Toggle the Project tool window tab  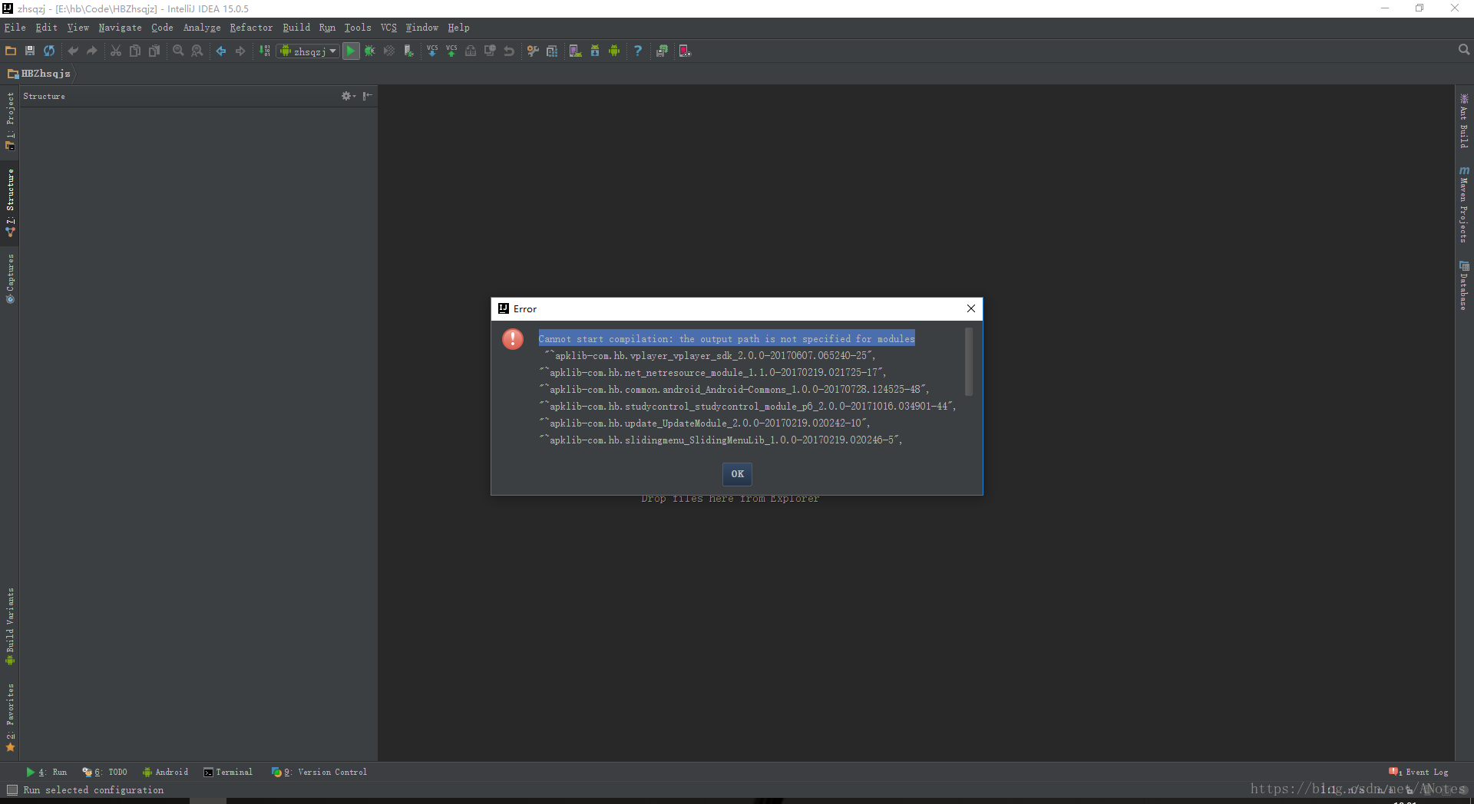pyautogui.click(x=10, y=120)
